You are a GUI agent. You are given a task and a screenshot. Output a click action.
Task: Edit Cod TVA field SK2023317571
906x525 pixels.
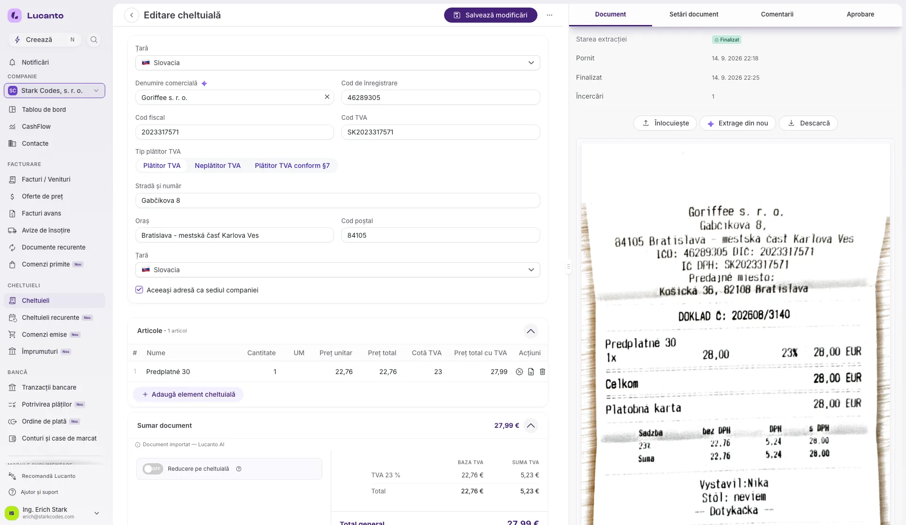point(441,132)
